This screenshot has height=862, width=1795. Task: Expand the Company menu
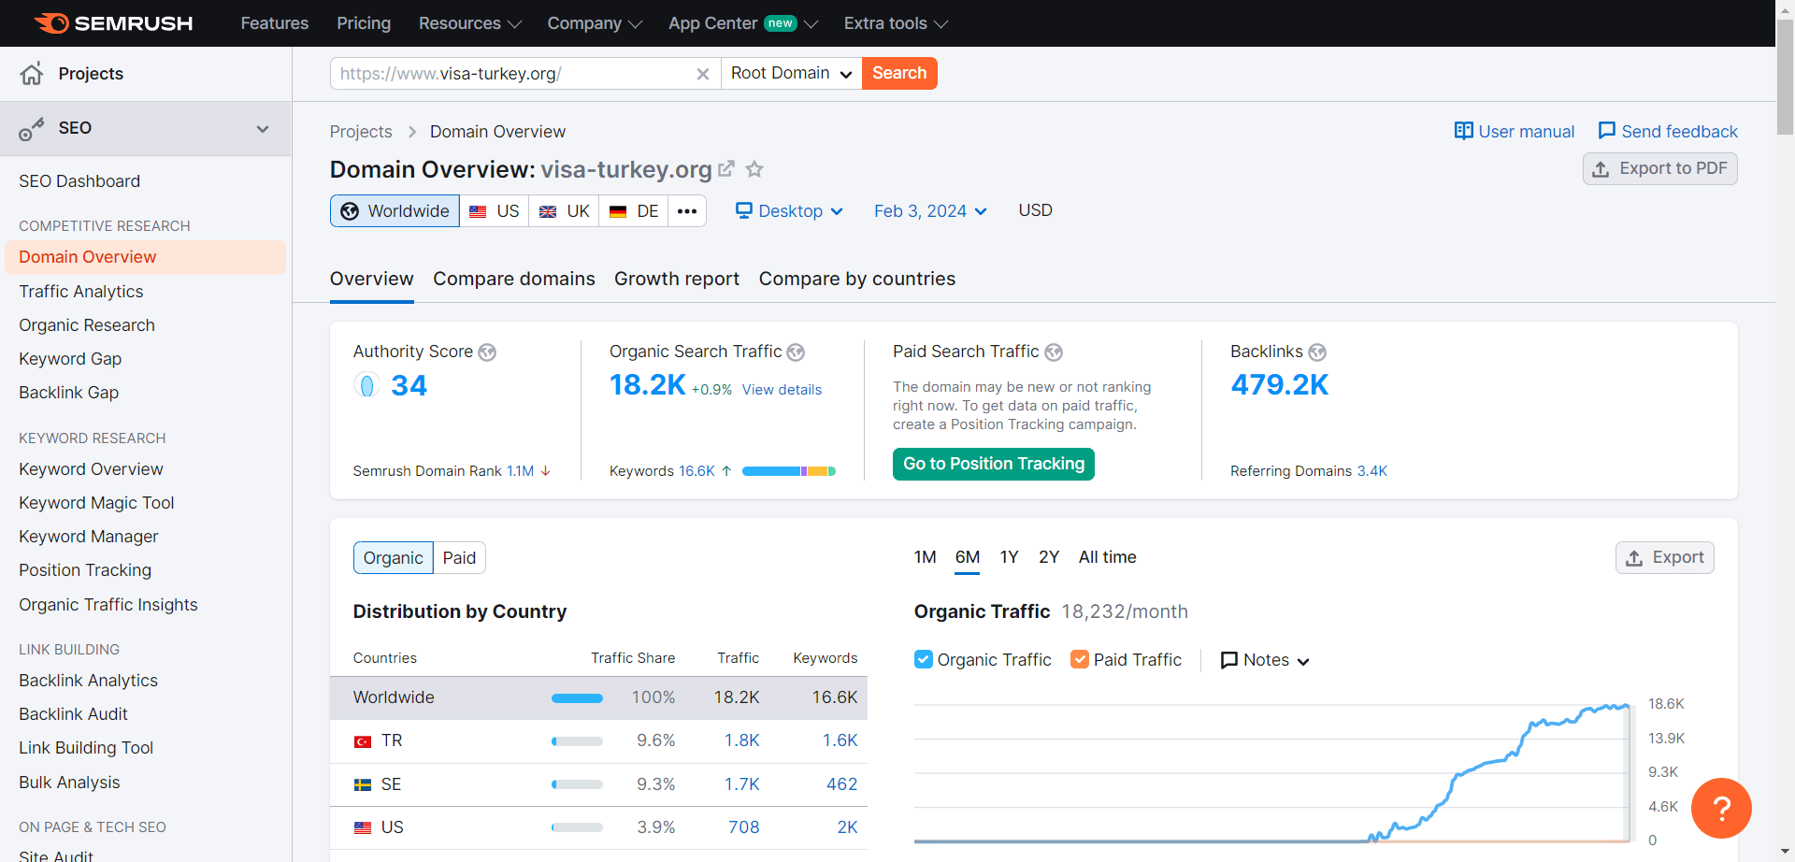click(x=595, y=23)
